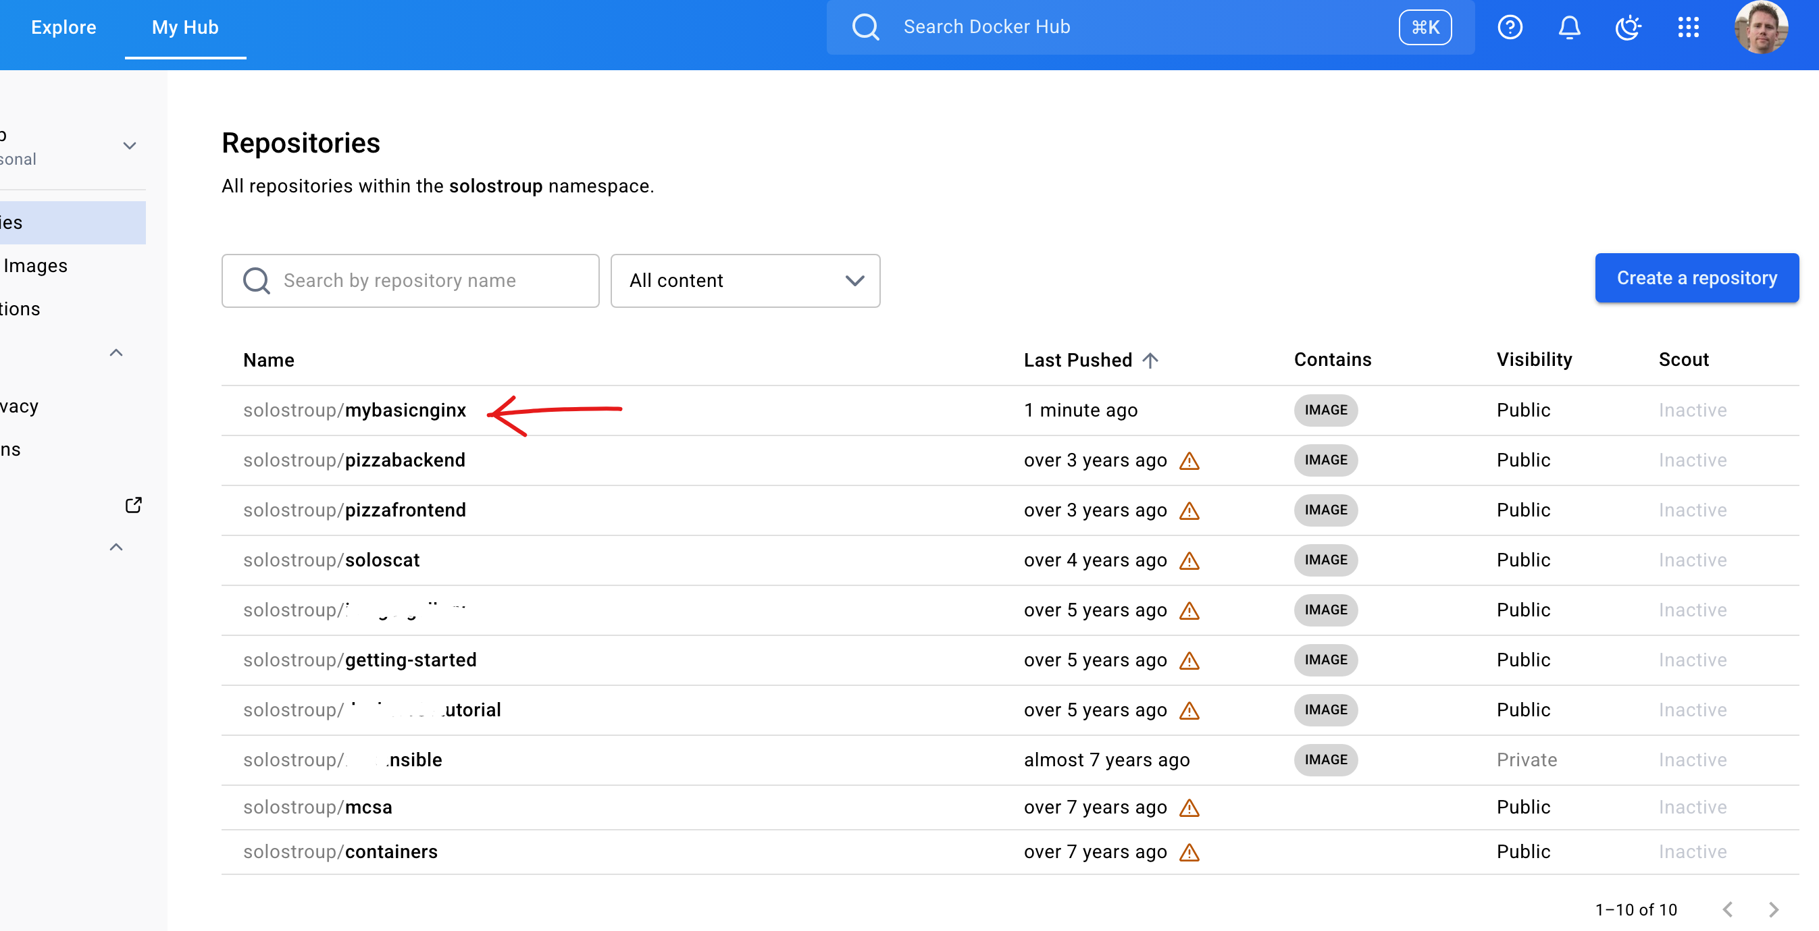Open the notifications bell
Screen dimensions: 1819x931
coord(1569,27)
